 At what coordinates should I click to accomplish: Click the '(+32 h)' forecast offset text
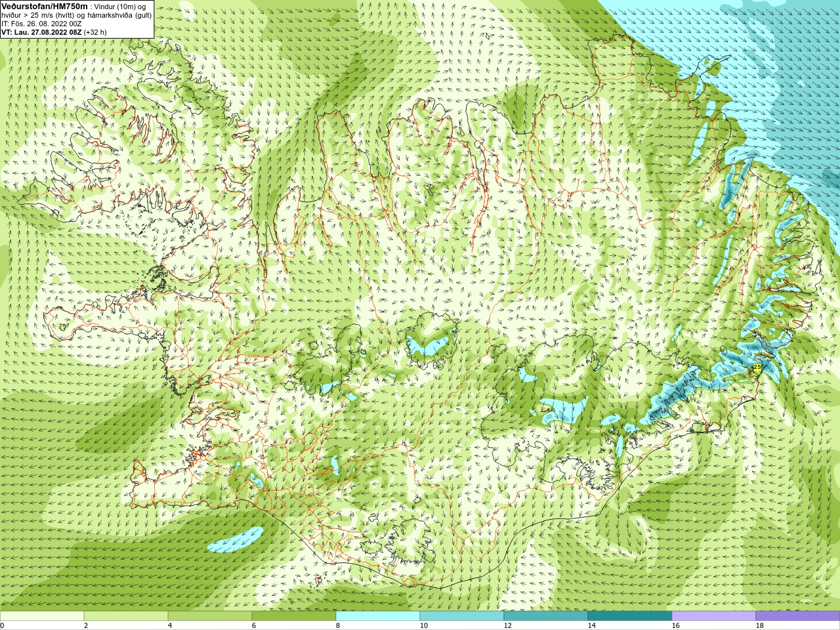tap(95, 32)
